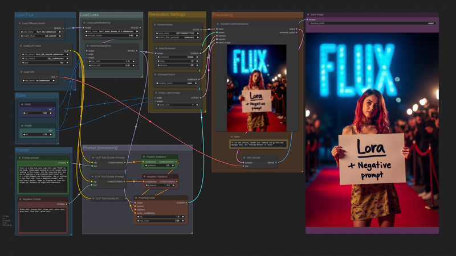Collapse the ModelSamplingFlux node via its title dot
This screenshot has width=456, height=256.
tap(88, 46)
